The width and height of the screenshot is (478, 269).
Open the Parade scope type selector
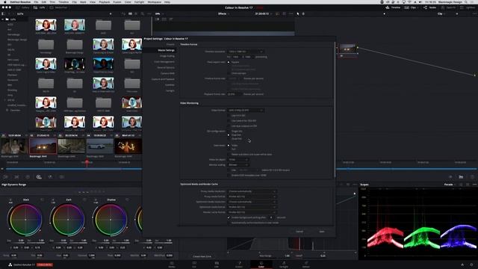450,185
